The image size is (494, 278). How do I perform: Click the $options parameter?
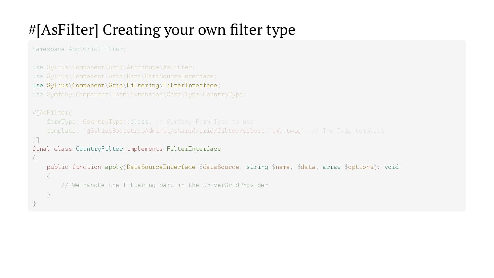tap(359, 167)
